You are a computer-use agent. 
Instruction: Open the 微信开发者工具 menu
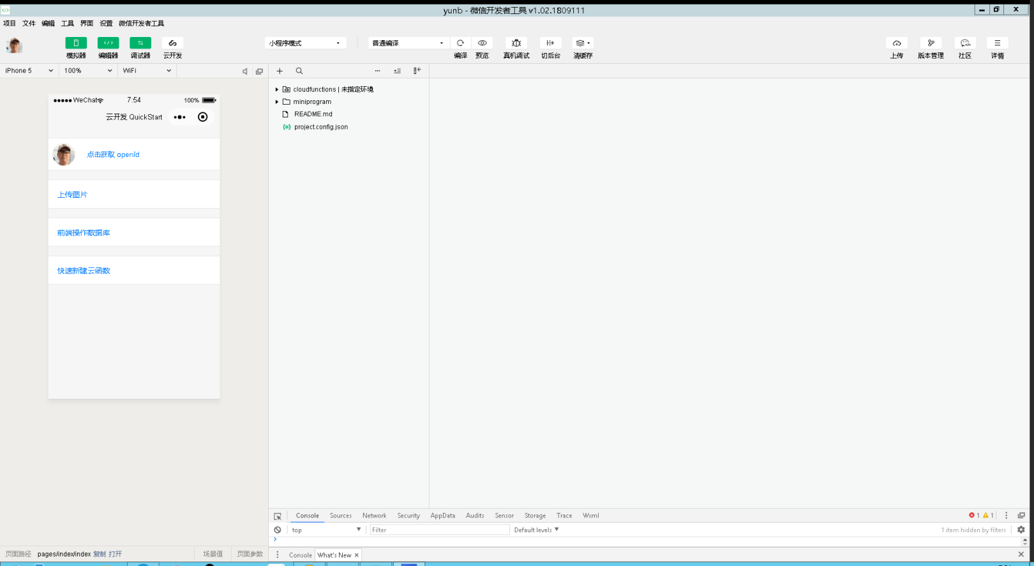pyautogui.click(x=141, y=23)
